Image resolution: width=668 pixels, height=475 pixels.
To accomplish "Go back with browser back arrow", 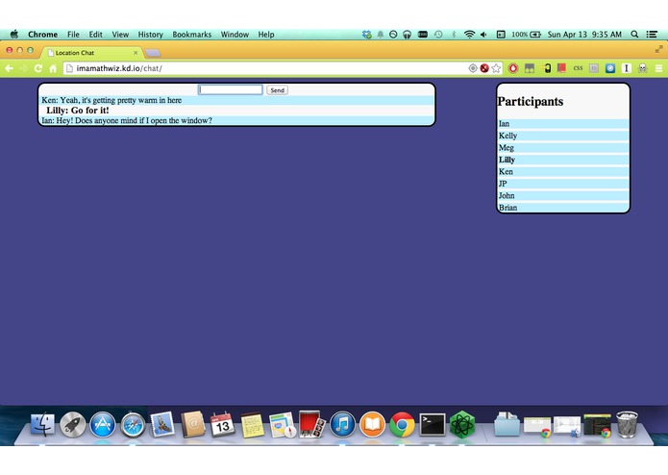I will tap(9, 68).
